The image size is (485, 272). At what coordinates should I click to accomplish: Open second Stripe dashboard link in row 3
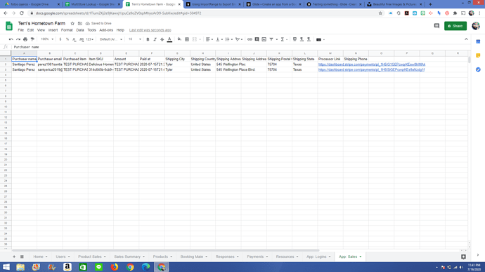coord(372,69)
